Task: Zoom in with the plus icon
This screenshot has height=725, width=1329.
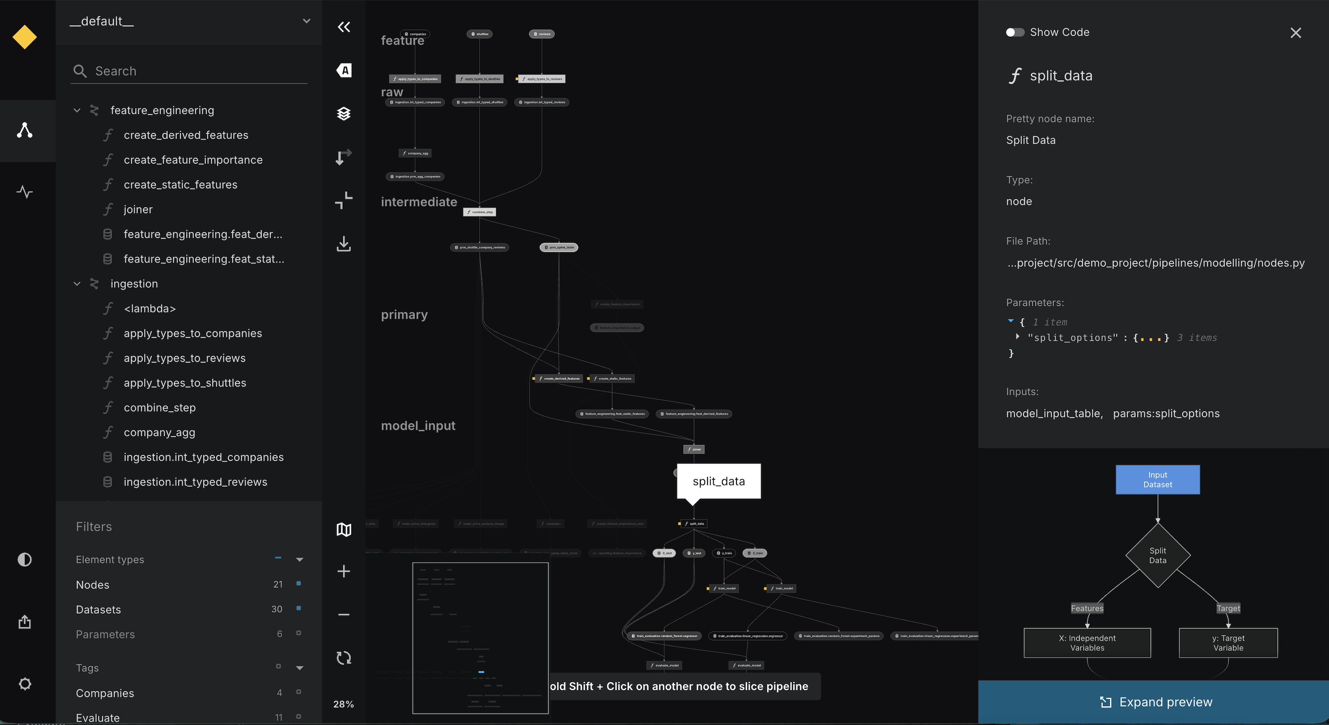Action: click(x=344, y=571)
